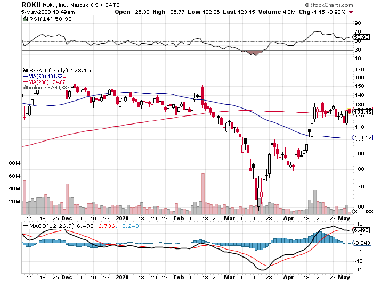The height and width of the screenshot is (282, 373).
Task: Click the red 6.736 signal value in MACD label
Action: click(106, 226)
